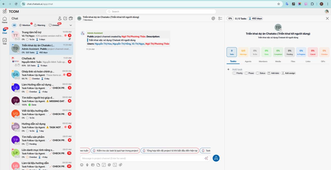Close the project details panel
This screenshot has height=170, width=331.
(327, 18)
